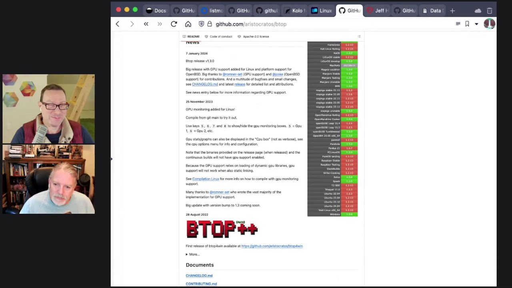
Task: Open the @joske contributor link
Action: click(x=278, y=74)
